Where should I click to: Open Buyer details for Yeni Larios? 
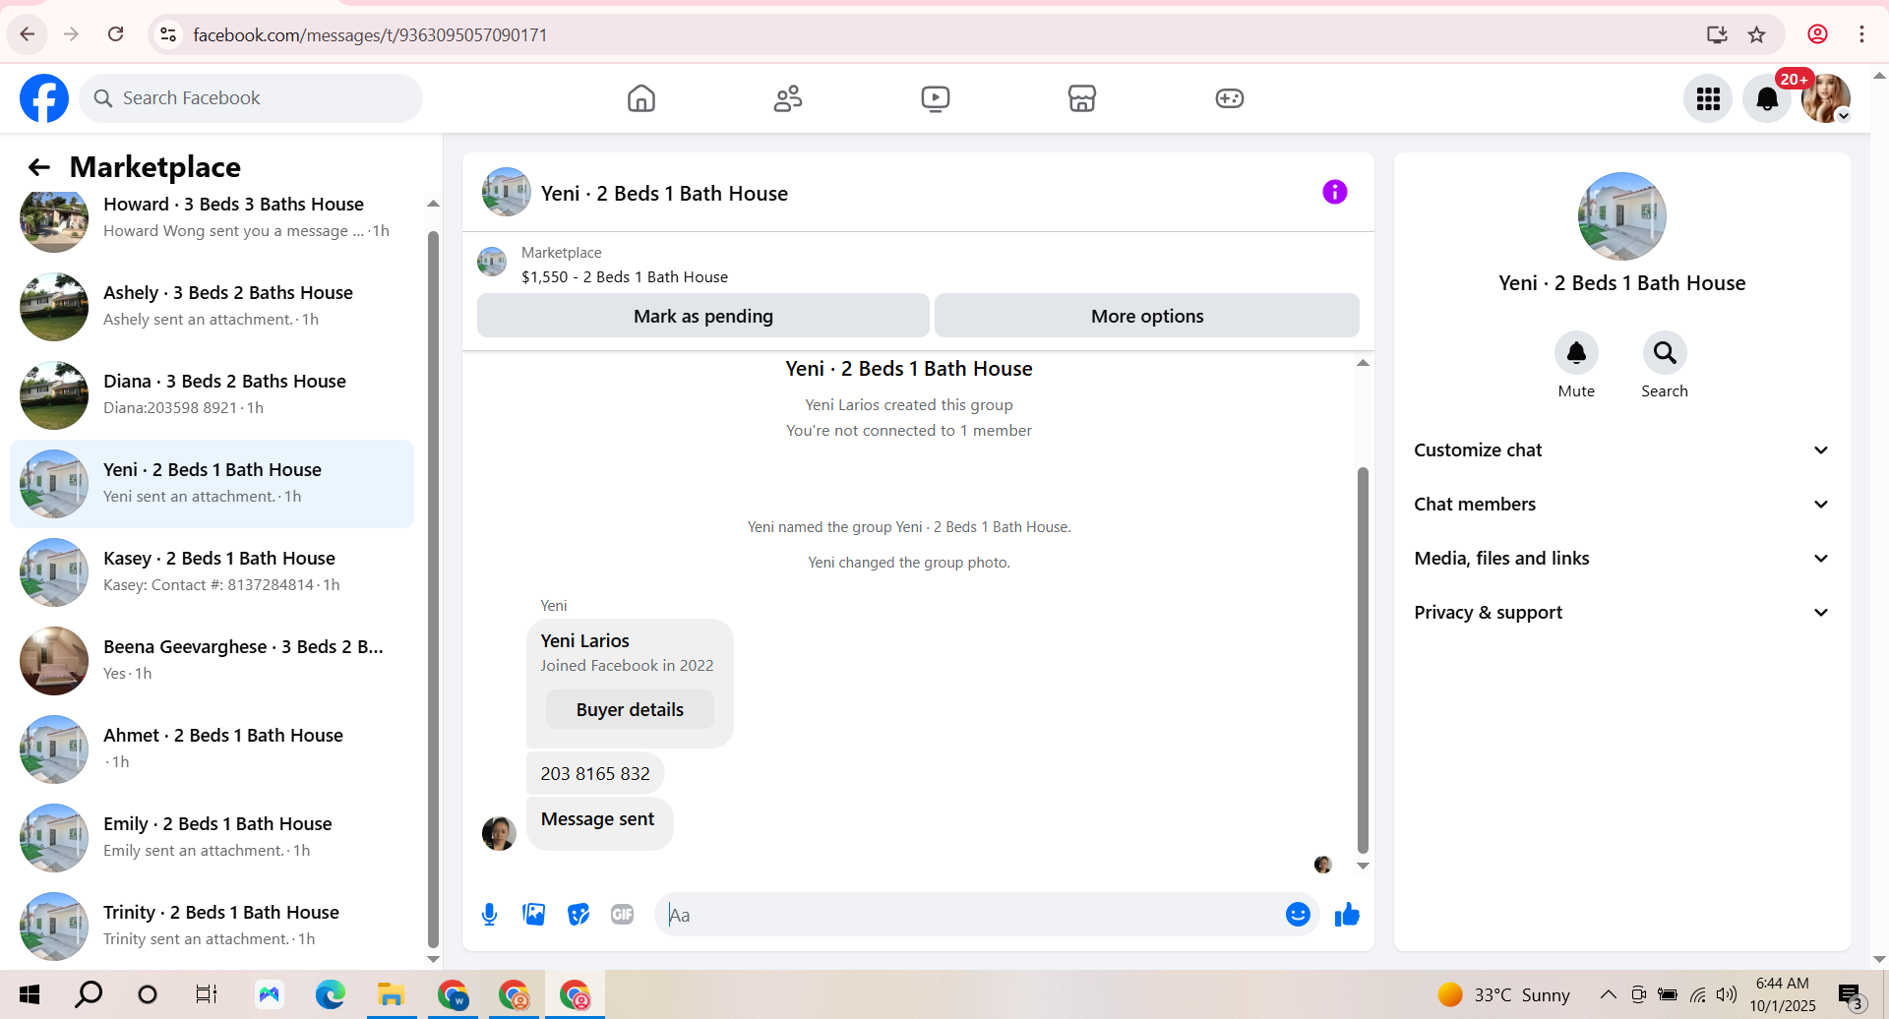[630, 709]
